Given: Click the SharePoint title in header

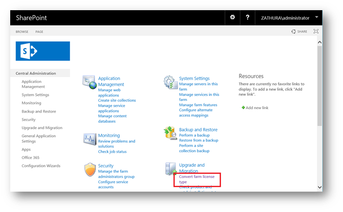Looking at the screenshot, I should [31, 17].
